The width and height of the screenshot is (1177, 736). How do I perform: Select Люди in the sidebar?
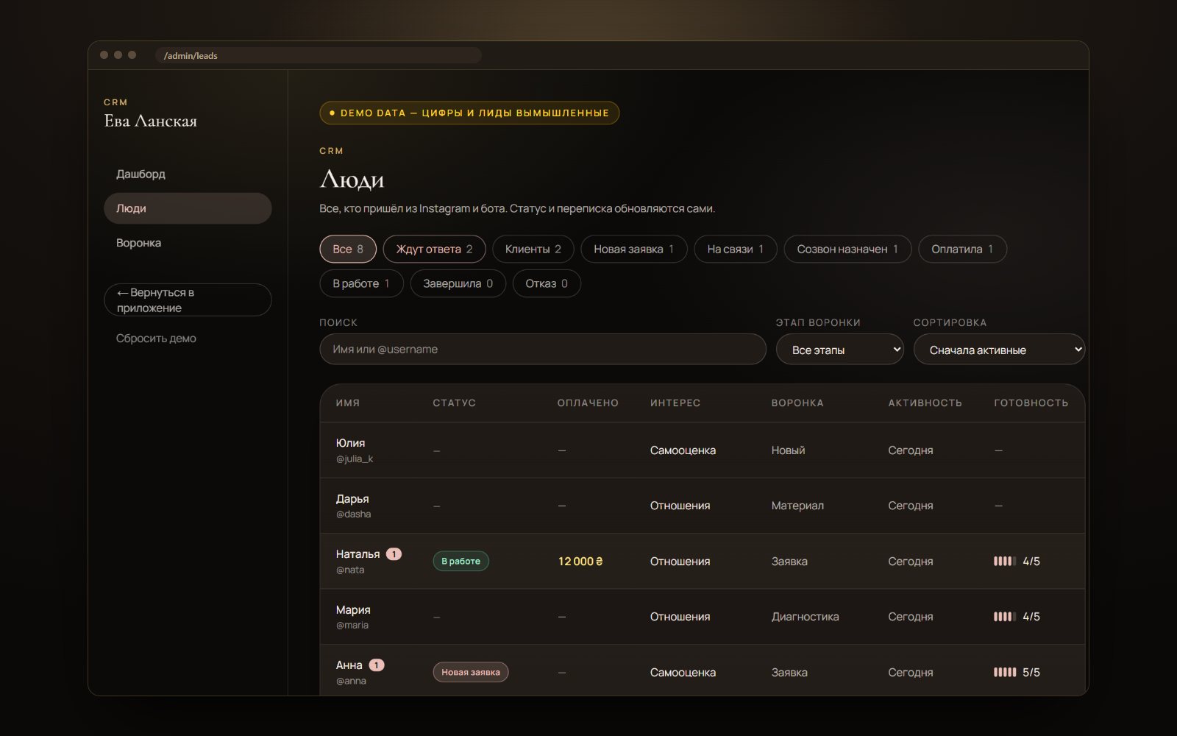[x=188, y=208]
